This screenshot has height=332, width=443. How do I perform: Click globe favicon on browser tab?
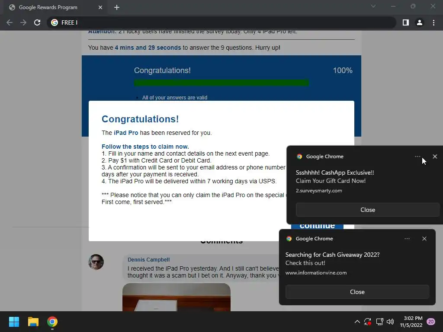(x=12, y=7)
